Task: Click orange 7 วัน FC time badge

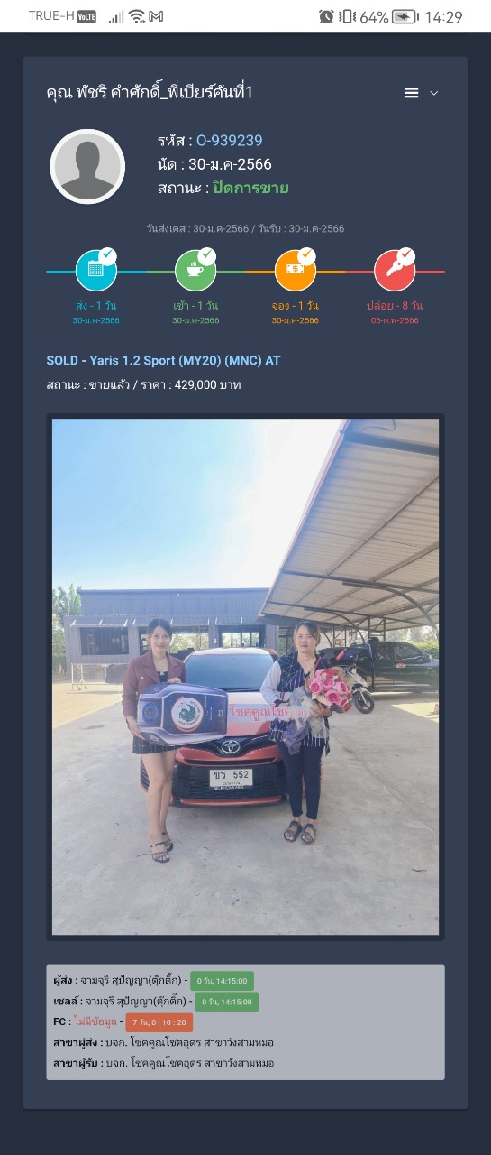Action: click(x=159, y=1022)
